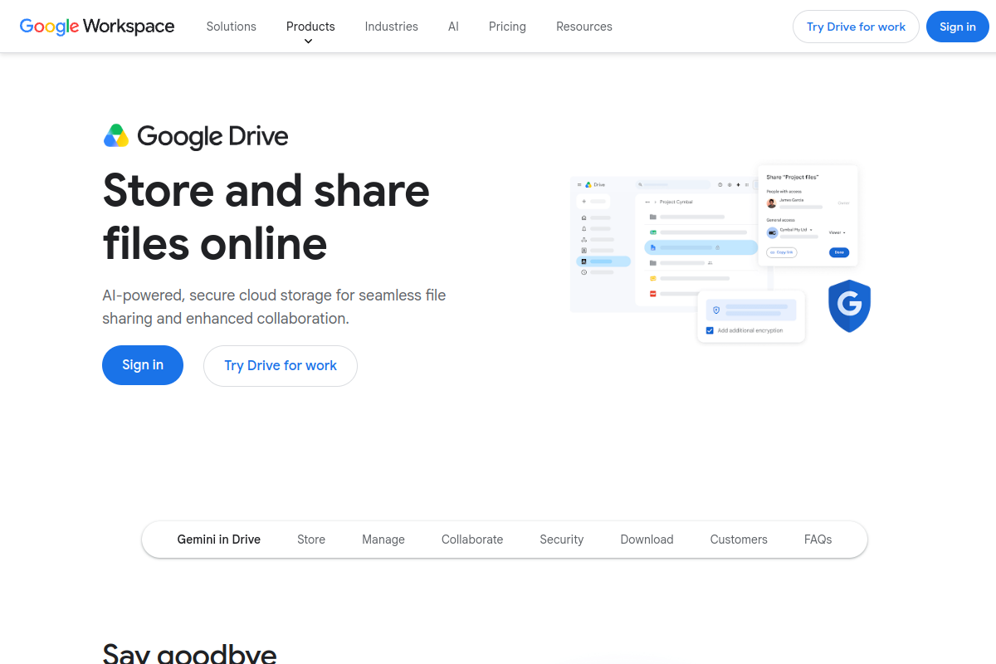The image size is (996, 664).
Task: Click the header Sign in button
Action: (x=958, y=27)
